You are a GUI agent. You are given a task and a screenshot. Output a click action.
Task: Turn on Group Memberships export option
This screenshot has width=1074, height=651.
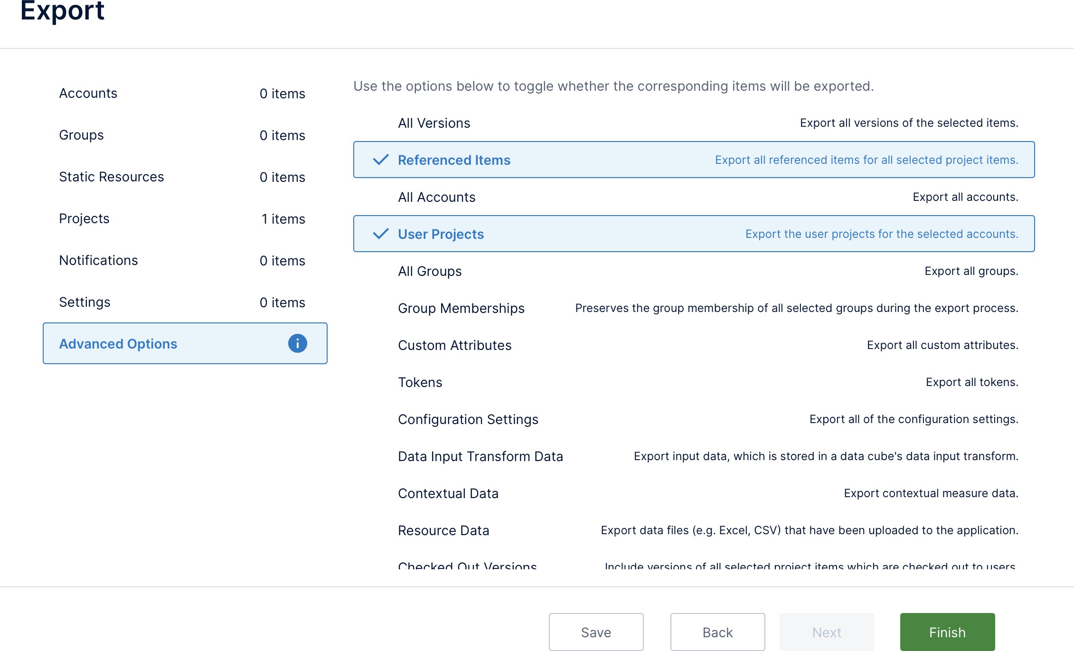click(x=461, y=308)
